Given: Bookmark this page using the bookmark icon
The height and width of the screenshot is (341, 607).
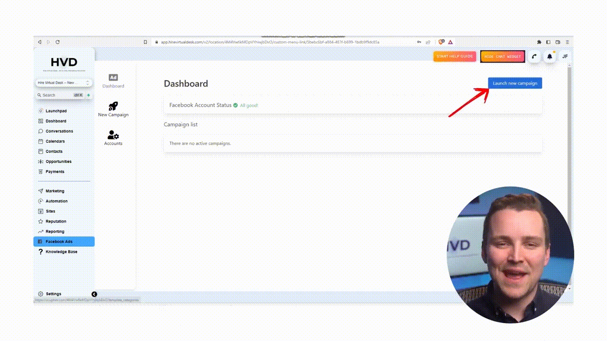Looking at the screenshot, I should tap(146, 42).
